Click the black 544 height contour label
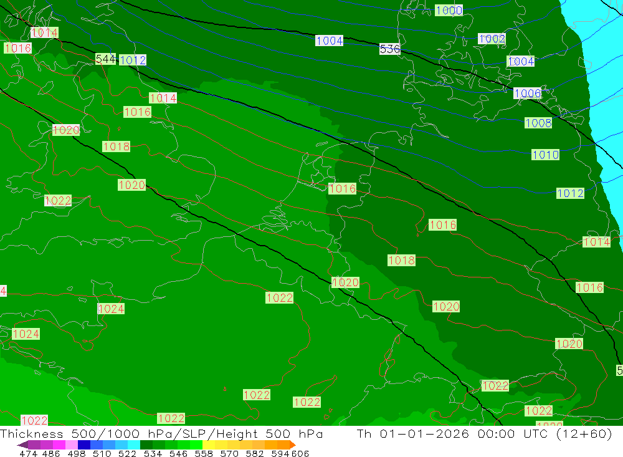The width and height of the screenshot is (623, 457). 106,59
